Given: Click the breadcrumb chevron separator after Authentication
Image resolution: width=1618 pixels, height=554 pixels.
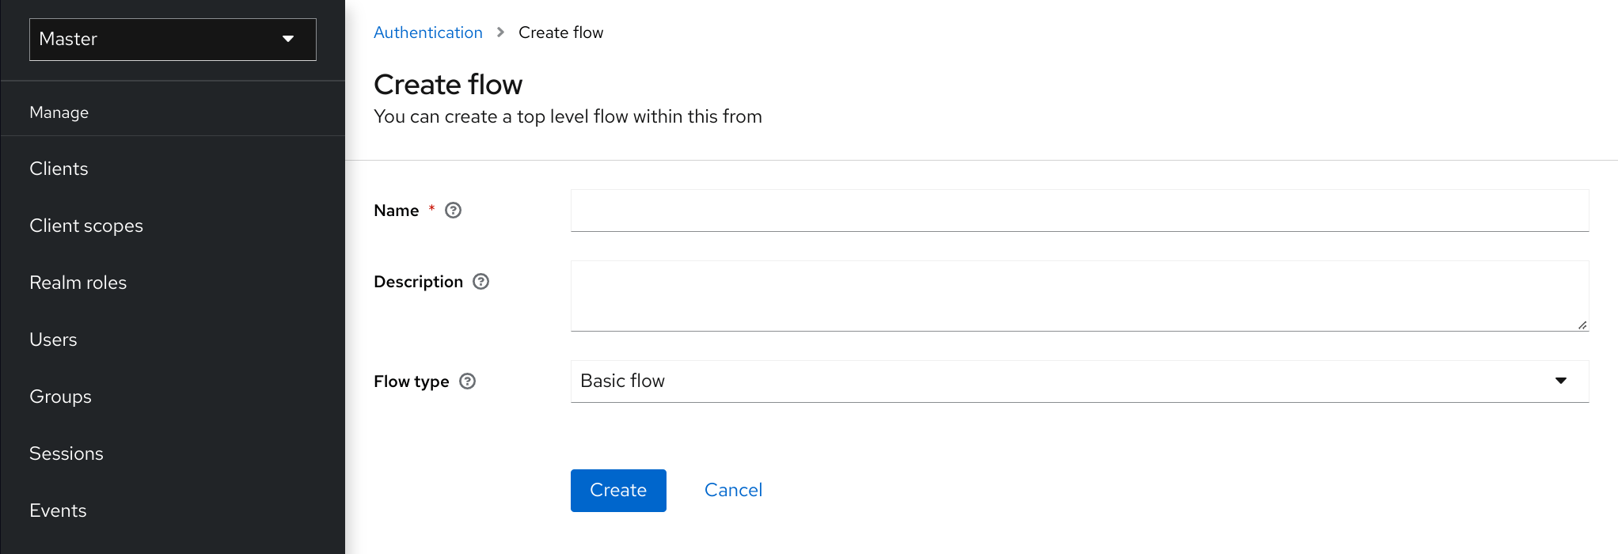Looking at the screenshot, I should pos(500,32).
